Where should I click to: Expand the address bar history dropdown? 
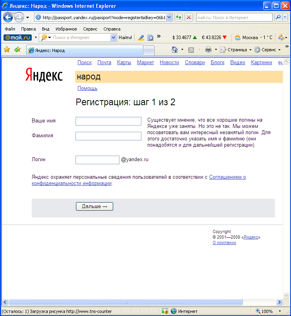(x=169, y=18)
